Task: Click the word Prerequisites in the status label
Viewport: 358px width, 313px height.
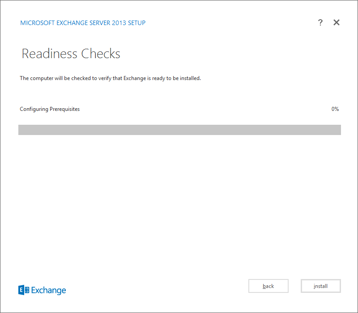Action: [64, 109]
